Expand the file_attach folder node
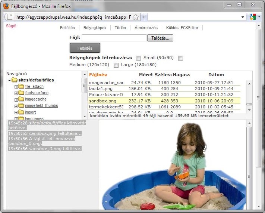The height and width of the screenshot is (213, 265). click(x=16, y=87)
